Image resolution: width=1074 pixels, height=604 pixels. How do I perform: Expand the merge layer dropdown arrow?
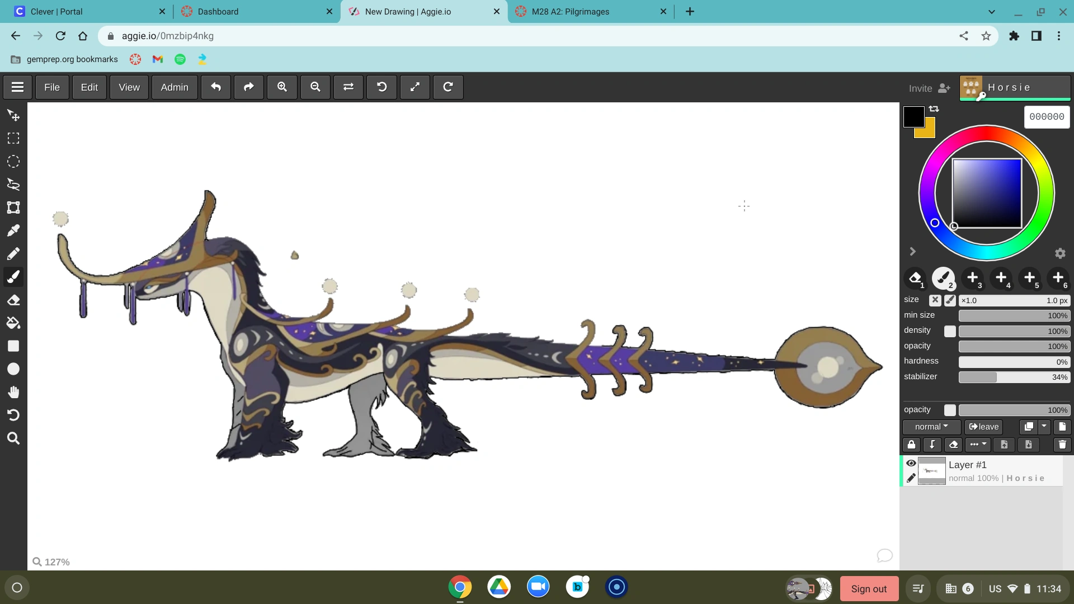(x=1044, y=426)
